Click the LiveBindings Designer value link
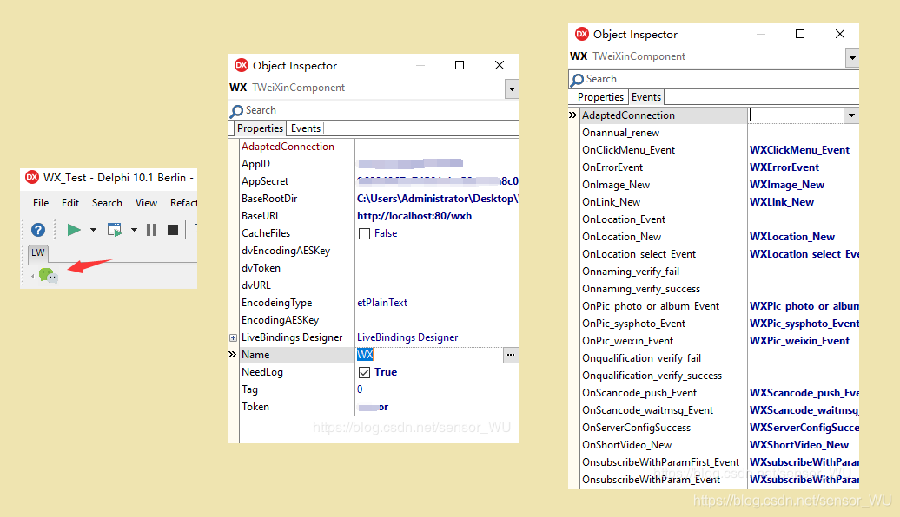 pyautogui.click(x=407, y=337)
